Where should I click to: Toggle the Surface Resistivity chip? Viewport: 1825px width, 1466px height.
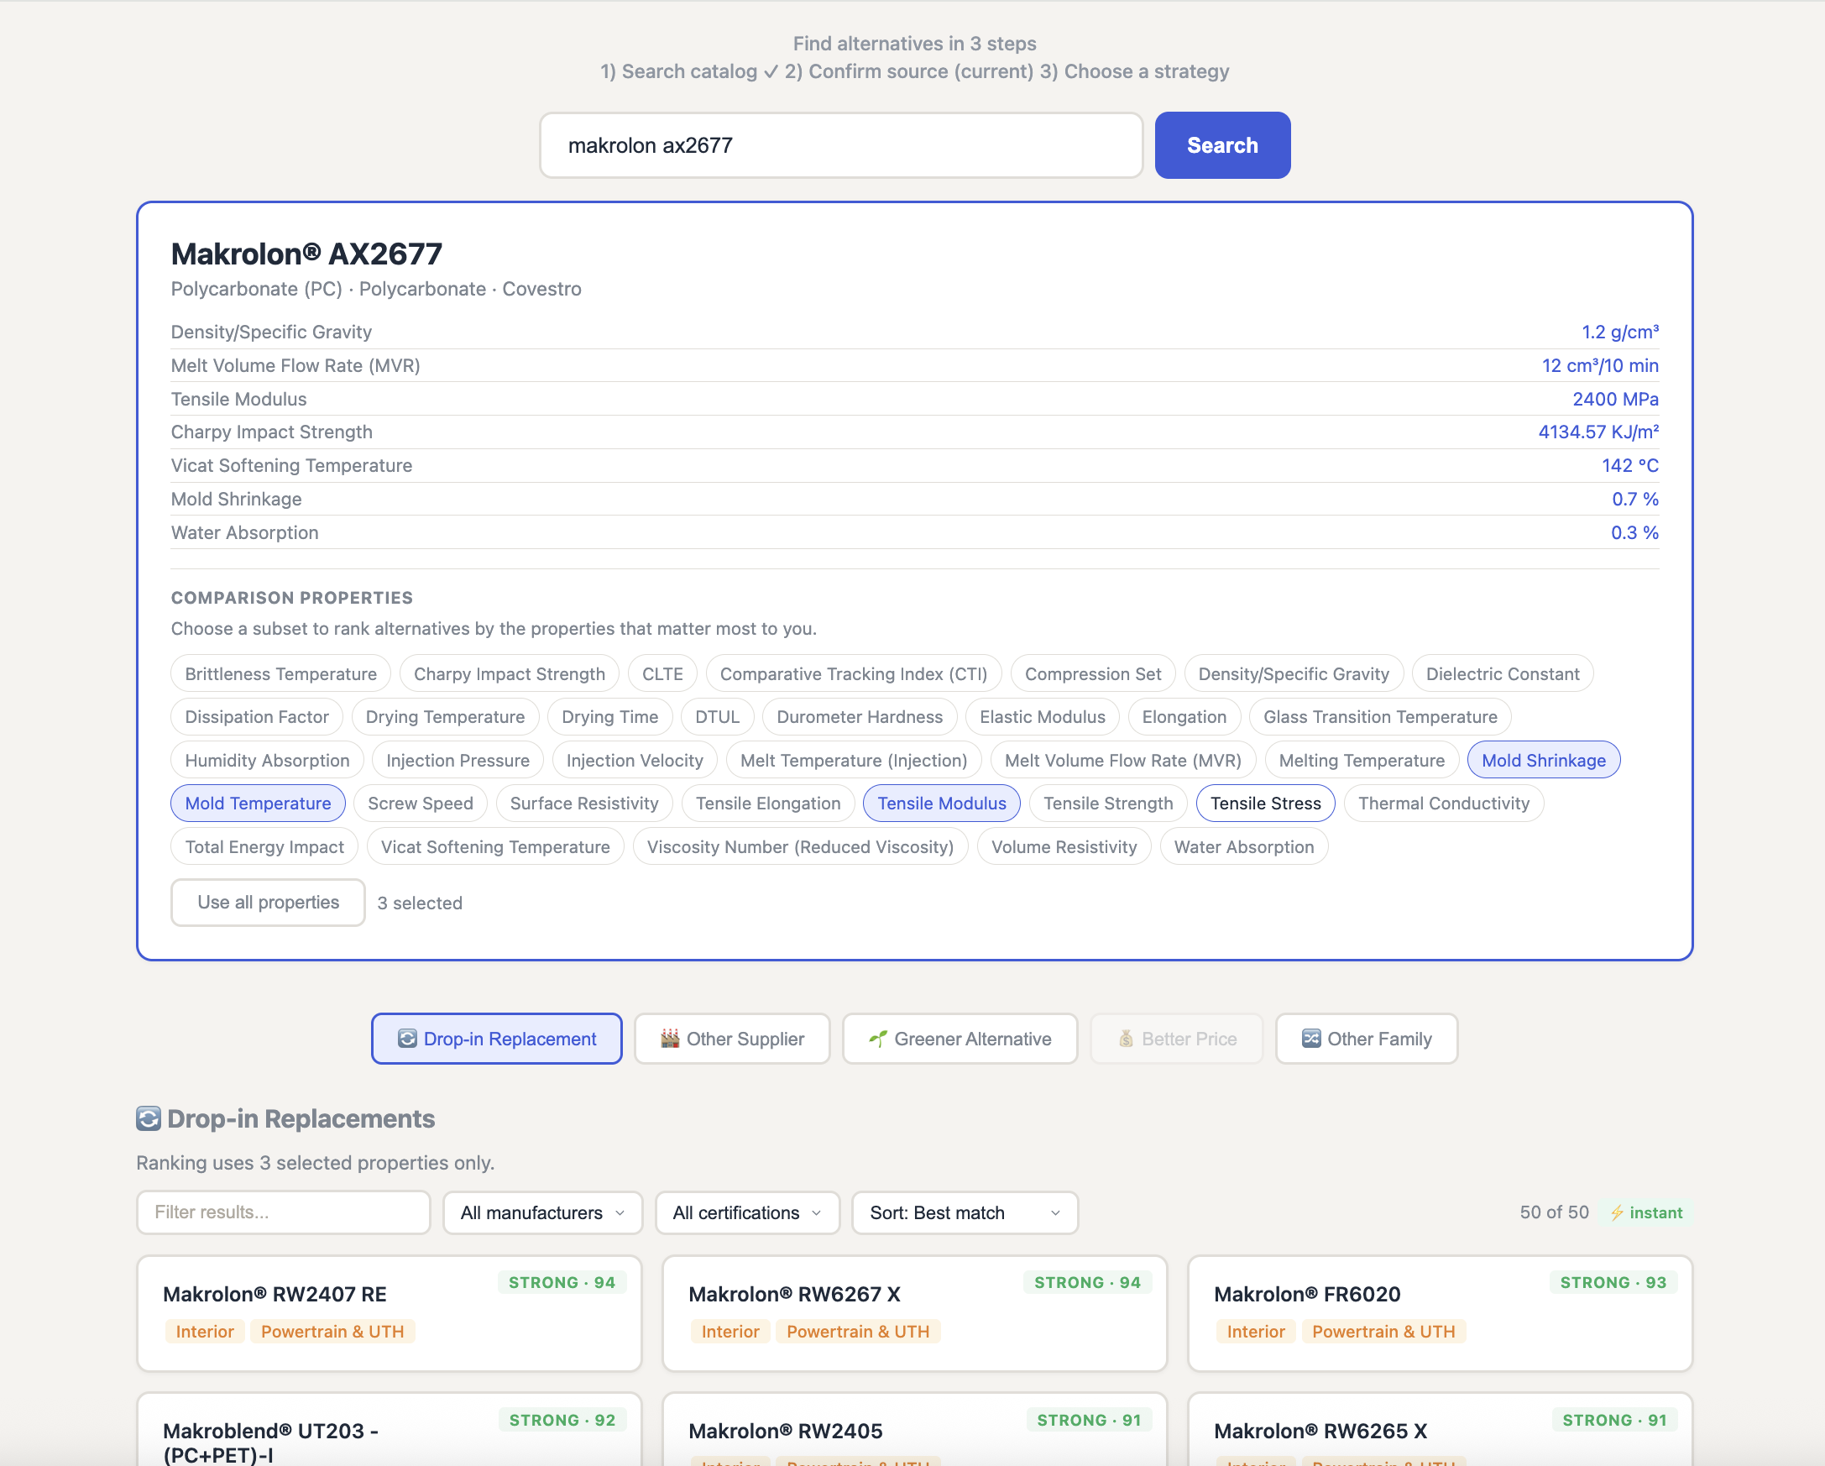(584, 804)
